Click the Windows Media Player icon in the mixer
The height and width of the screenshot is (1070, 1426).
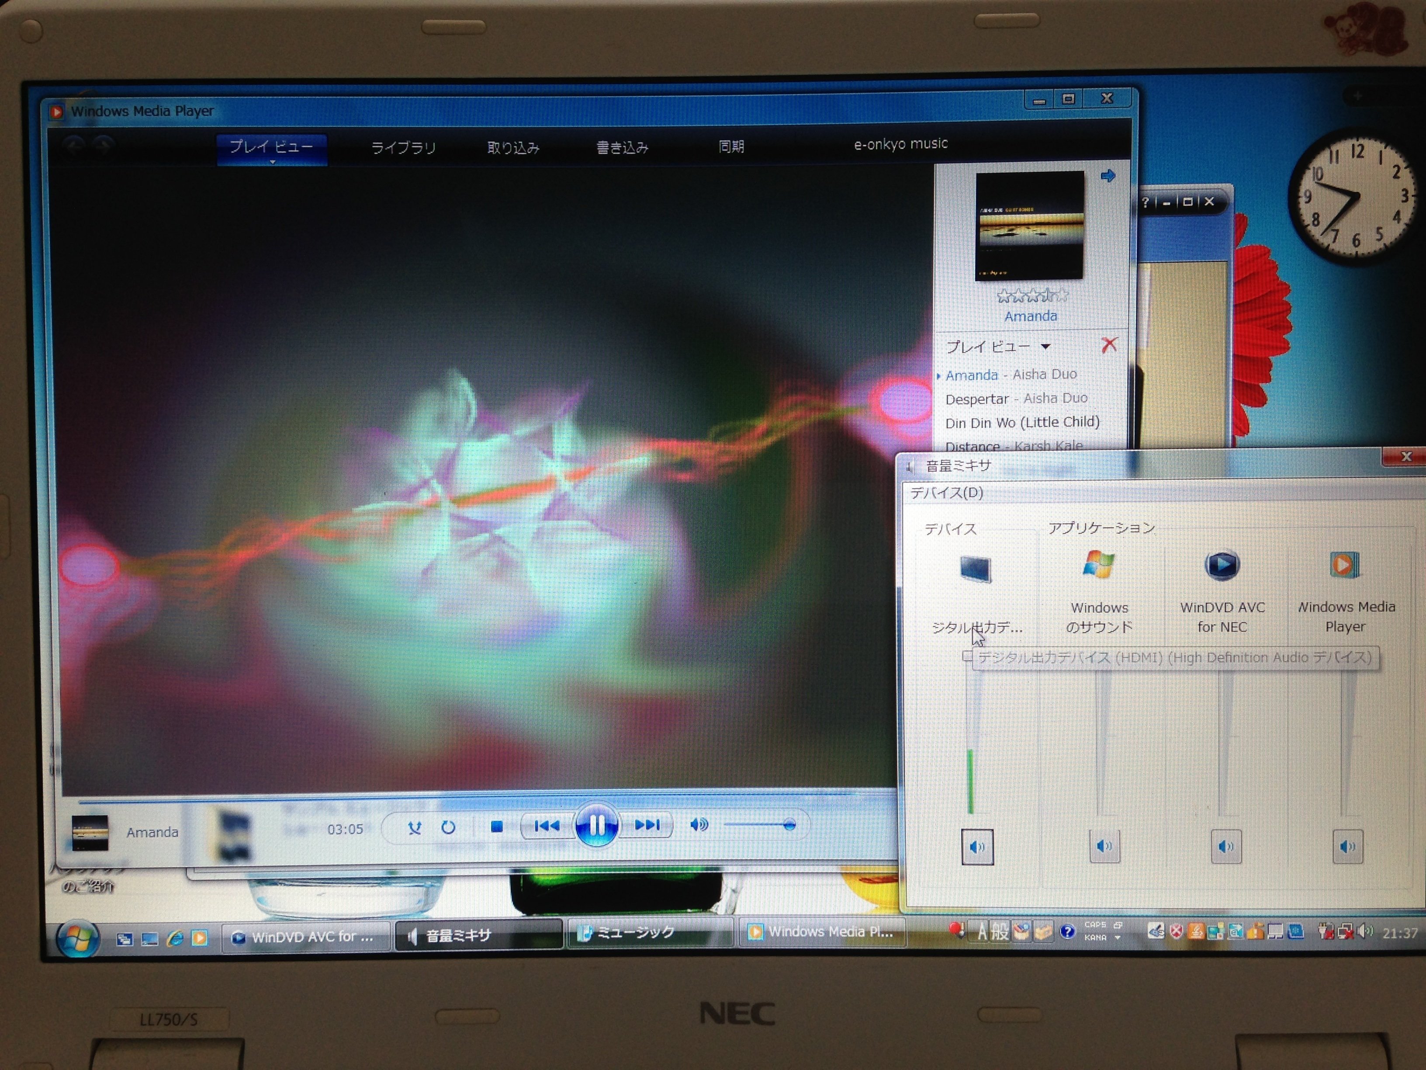pos(1345,565)
